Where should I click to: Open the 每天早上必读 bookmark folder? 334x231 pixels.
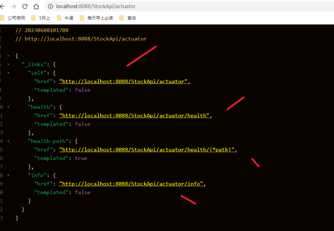96,18
